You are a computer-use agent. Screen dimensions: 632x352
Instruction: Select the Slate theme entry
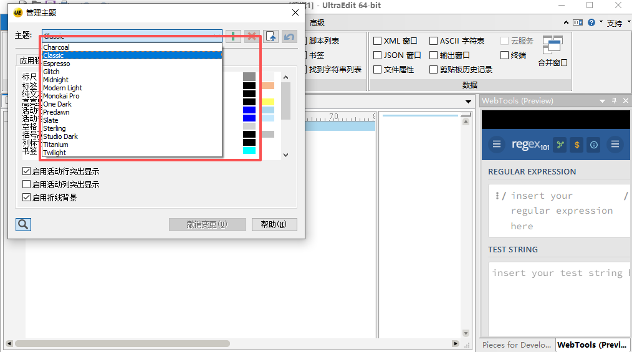point(132,120)
